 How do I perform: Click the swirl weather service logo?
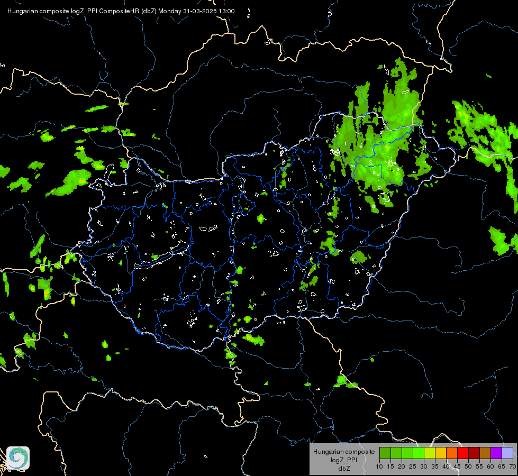(x=18, y=458)
